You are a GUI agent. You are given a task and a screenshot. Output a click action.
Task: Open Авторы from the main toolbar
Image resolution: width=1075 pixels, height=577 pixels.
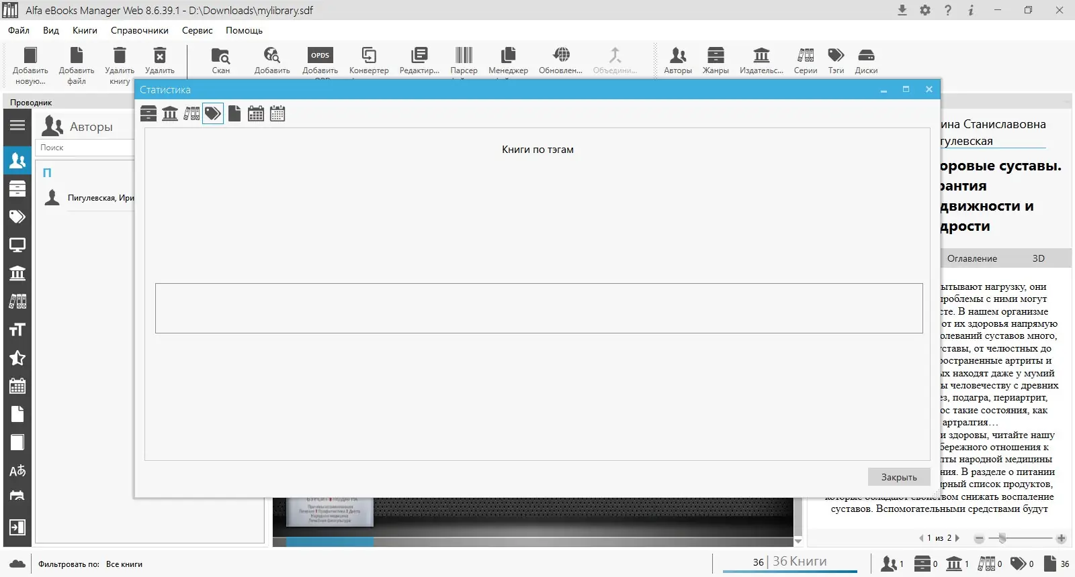[x=678, y=60]
